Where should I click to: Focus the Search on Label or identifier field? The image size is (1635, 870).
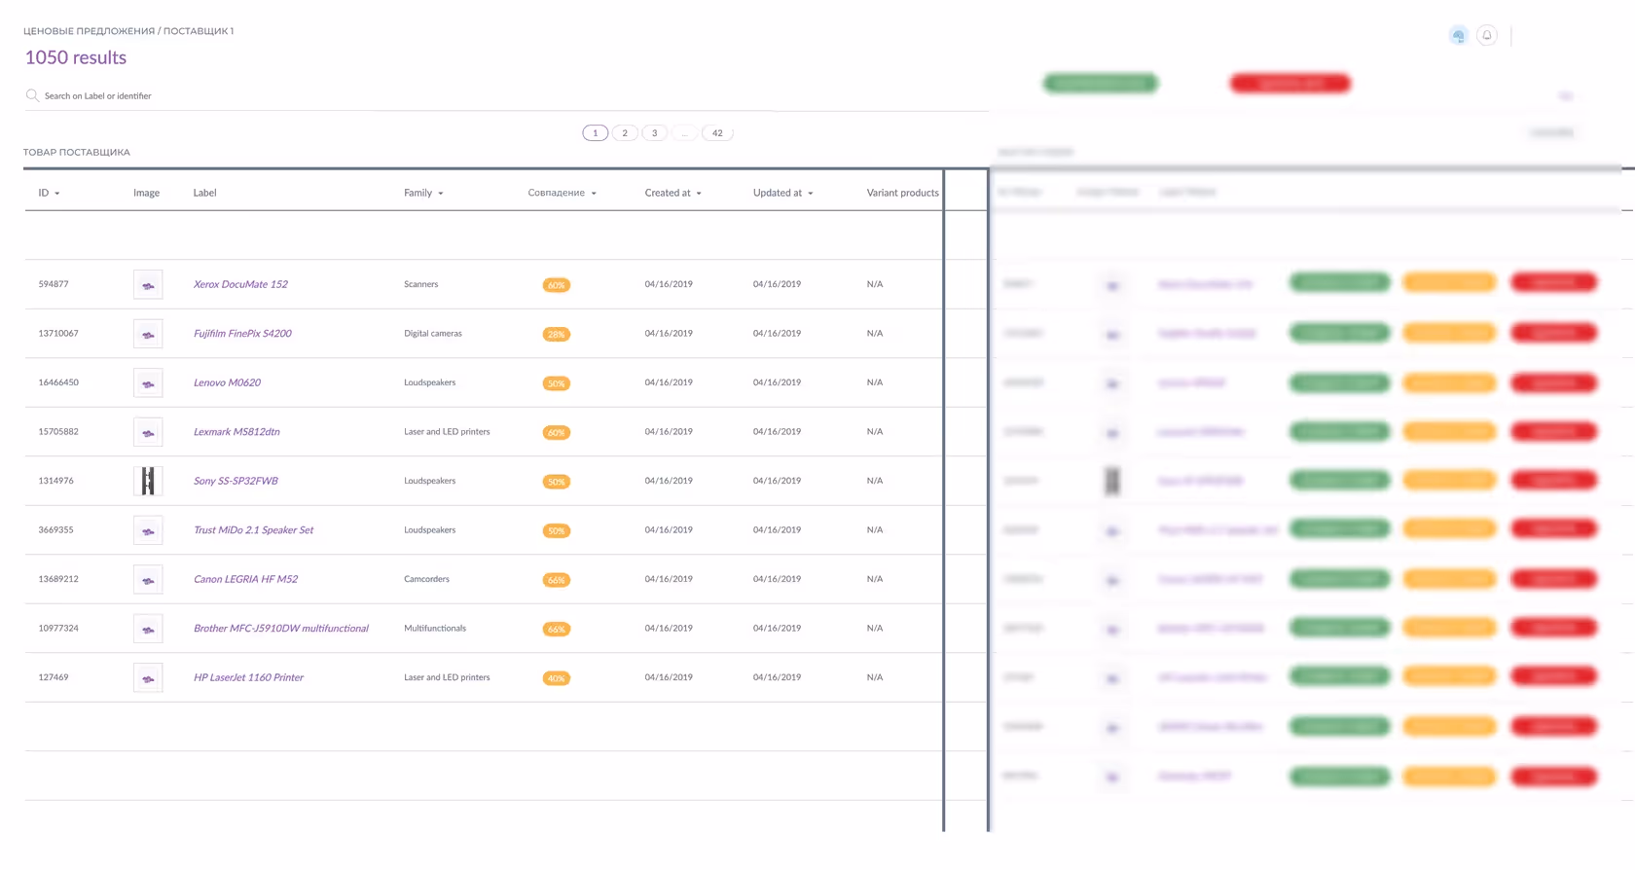[506, 95]
